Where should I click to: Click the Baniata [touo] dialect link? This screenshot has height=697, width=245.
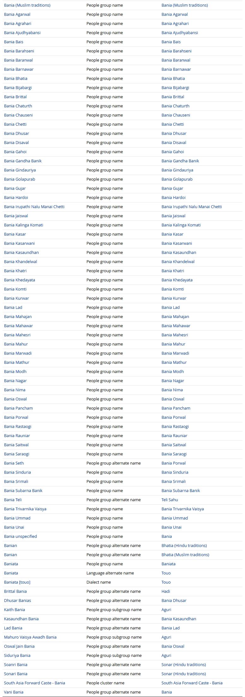click(x=17, y=582)
